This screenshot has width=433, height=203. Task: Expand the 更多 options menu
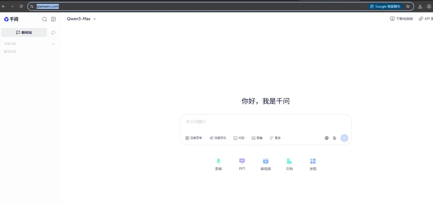coord(275,138)
